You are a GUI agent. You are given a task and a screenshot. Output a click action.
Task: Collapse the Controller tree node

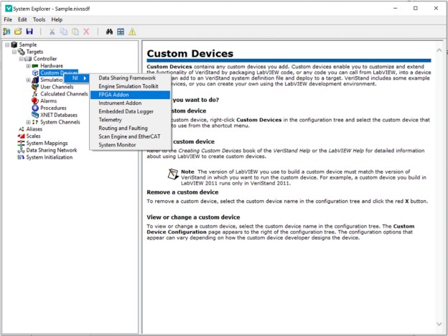point(21,59)
